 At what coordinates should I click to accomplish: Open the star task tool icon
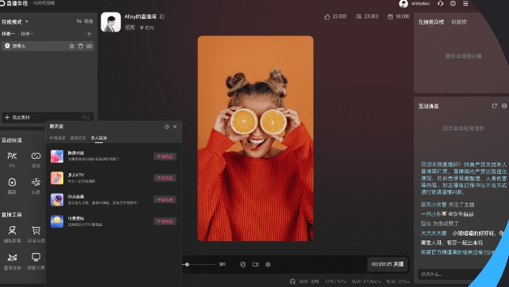(x=12, y=258)
